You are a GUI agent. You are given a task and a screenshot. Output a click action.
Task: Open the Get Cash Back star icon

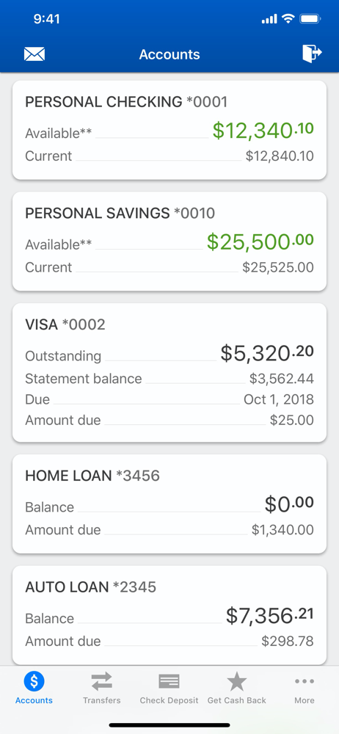tap(237, 681)
